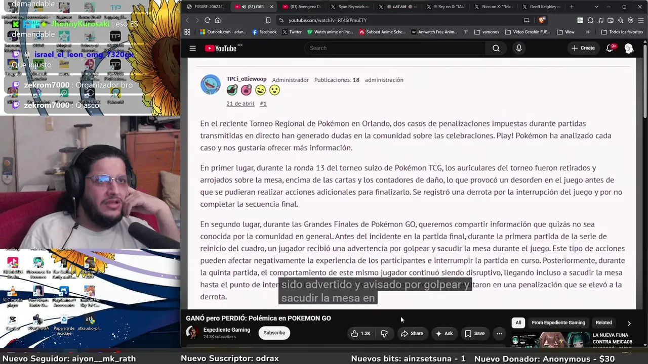Viewport: 648px width, 364px height.
Task: Bookmark this page in address bar
Action: pyautogui.click(x=268, y=20)
